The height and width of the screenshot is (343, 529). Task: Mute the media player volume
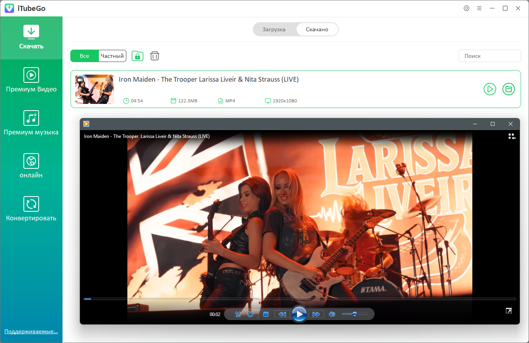(332, 314)
